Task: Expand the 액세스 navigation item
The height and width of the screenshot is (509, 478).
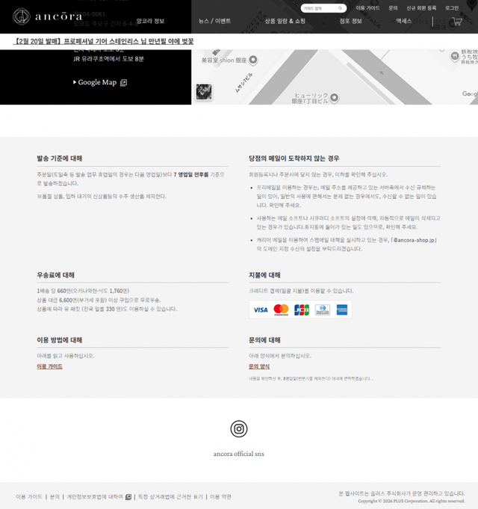Action: coord(404,22)
